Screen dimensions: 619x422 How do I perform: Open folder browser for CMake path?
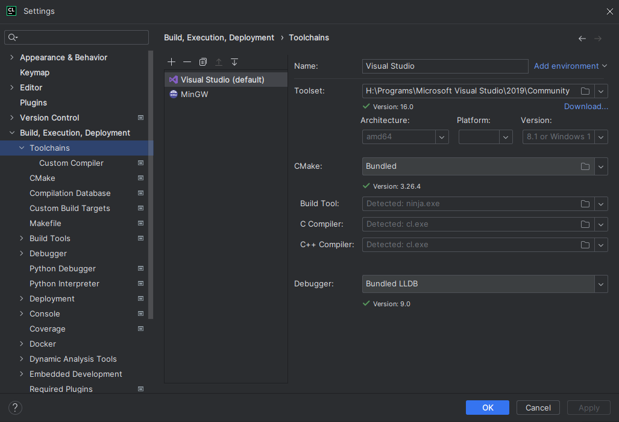coord(584,166)
